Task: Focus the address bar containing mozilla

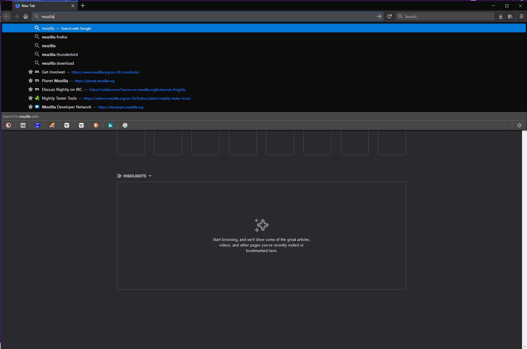Action: [207, 17]
